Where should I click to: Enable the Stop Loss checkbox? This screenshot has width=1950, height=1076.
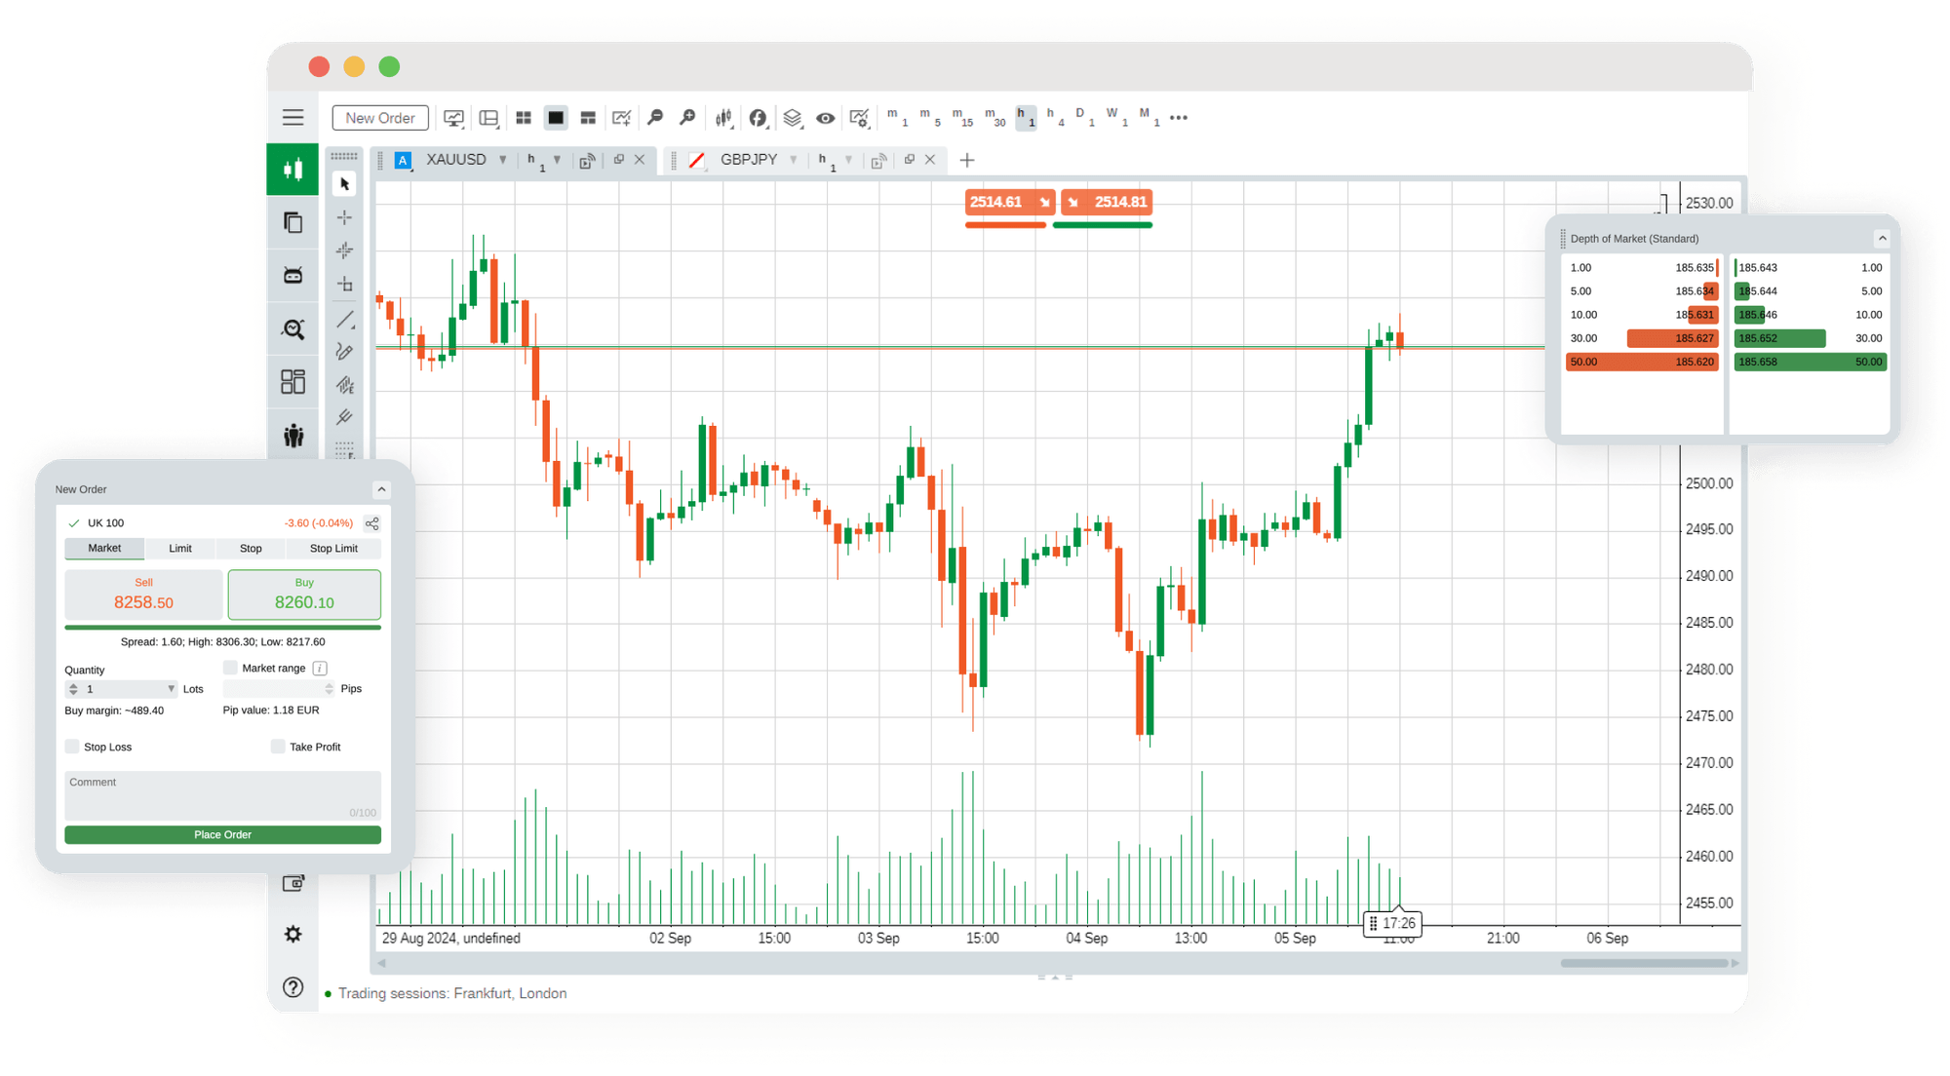pos(72,747)
